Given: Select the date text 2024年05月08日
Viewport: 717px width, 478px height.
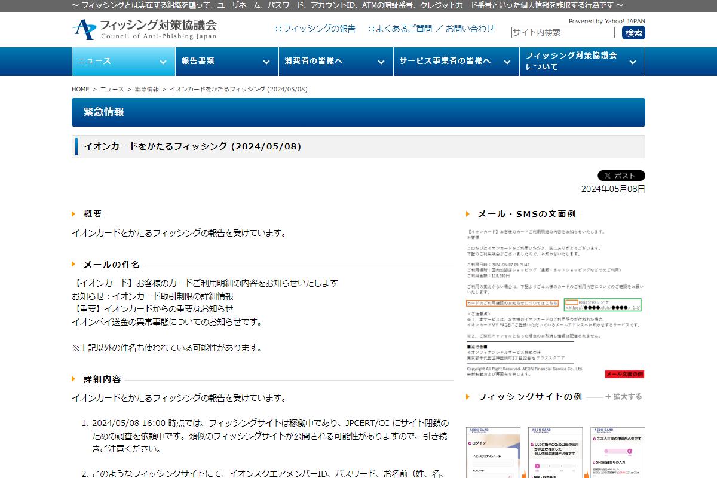Looking at the screenshot, I should click(613, 189).
